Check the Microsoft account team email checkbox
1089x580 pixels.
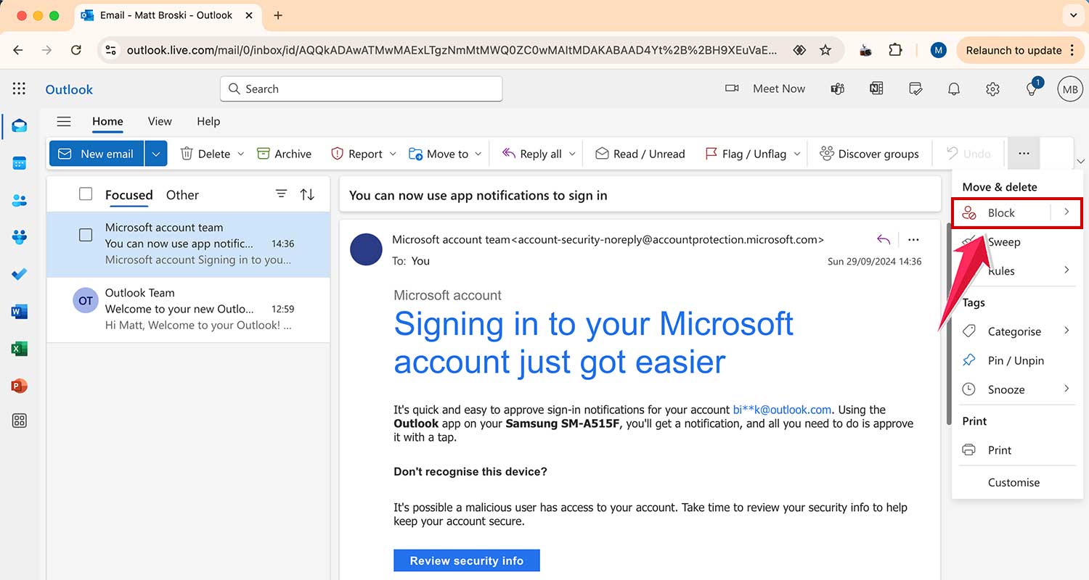[x=86, y=234]
